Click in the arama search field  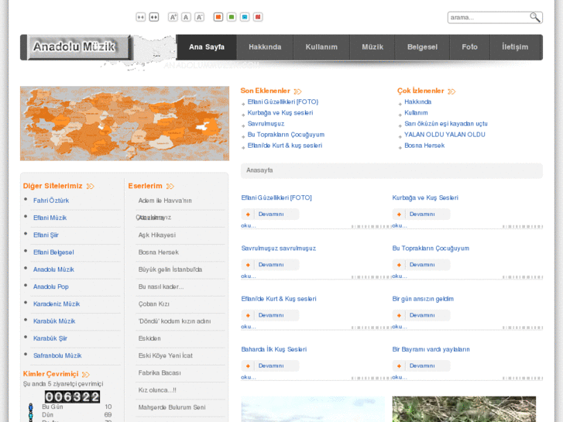488,17
